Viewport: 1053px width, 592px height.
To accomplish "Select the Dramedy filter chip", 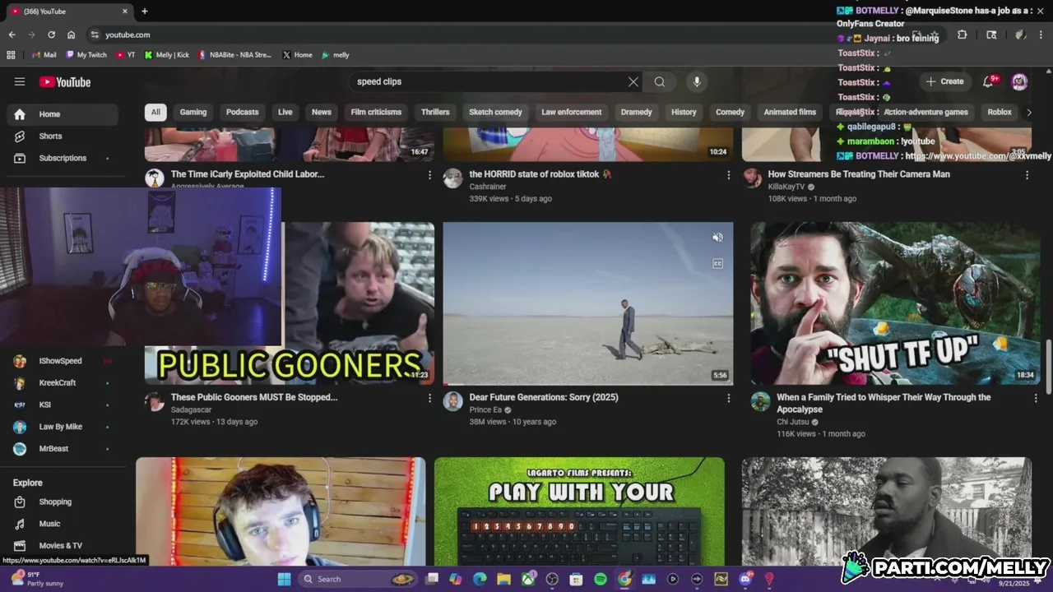I will (636, 112).
